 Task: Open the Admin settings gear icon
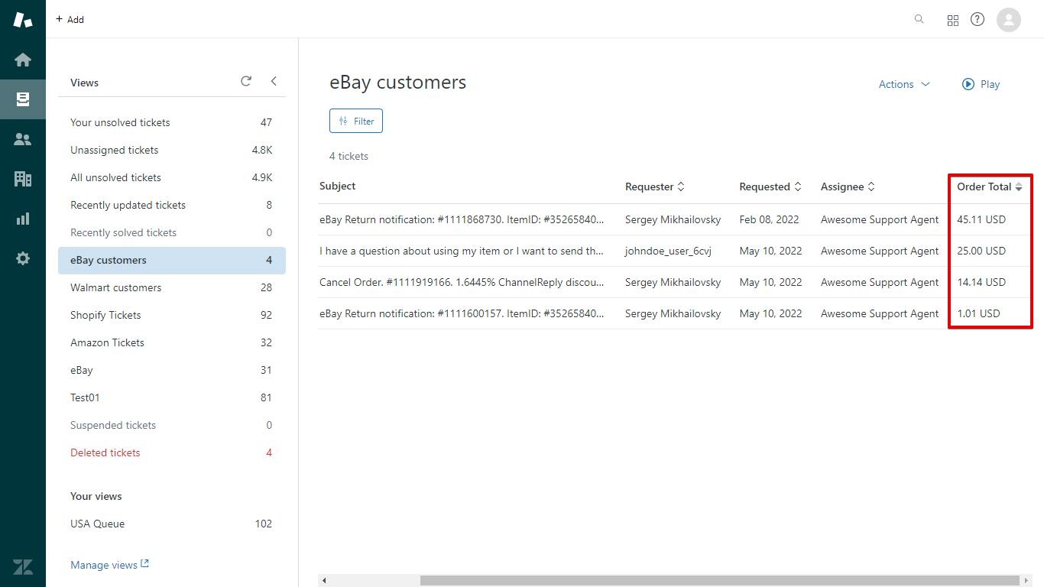point(23,258)
